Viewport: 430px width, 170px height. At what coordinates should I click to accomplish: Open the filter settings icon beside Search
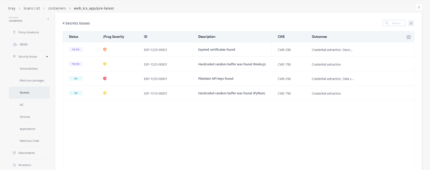click(x=411, y=23)
